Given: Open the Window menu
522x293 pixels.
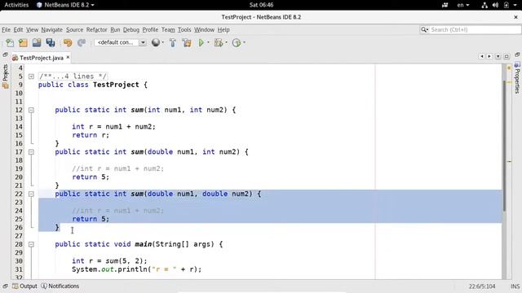Looking at the screenshot, I should (205, 29).
